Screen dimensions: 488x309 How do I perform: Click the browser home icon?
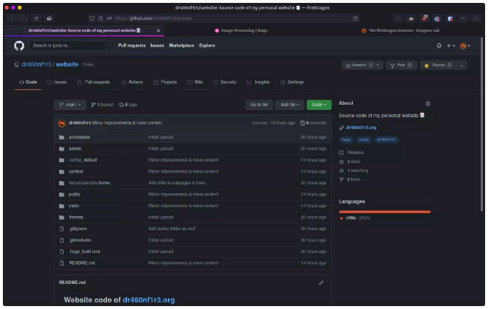point(49,18)
